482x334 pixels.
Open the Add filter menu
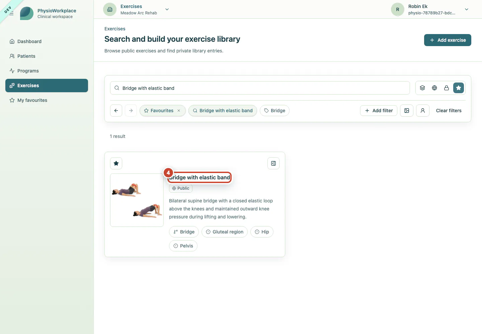[x=379, y=111]
